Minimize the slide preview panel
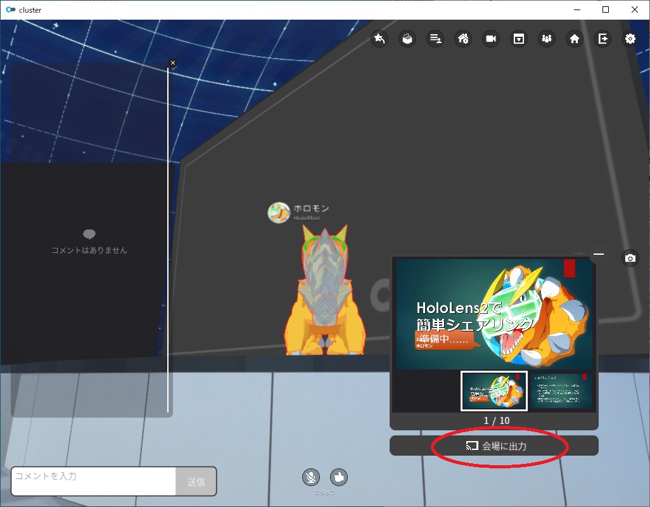This screenshot has width=650, height=507. coord(599,254)
